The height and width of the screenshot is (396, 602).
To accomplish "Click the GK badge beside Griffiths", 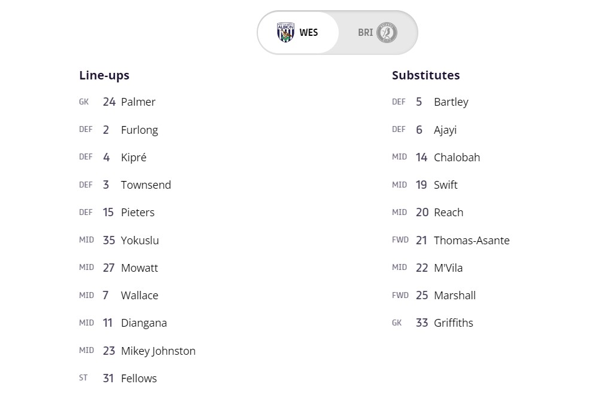I will 397,323.
